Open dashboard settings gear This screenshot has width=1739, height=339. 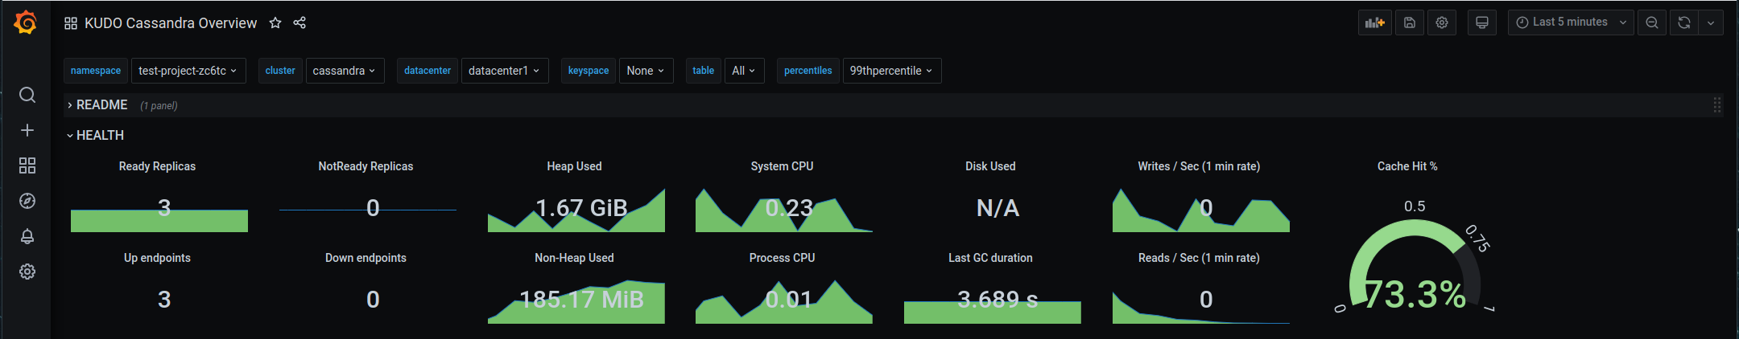1442,22
